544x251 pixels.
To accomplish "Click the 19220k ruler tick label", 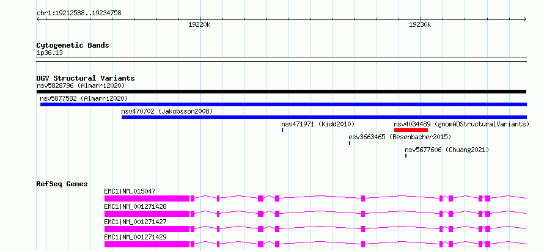I will point(199,24).
